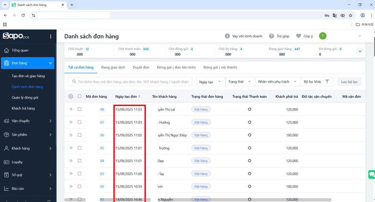
Task: Check the box for the 11:02 order
Action: click(x=79, y=135)
